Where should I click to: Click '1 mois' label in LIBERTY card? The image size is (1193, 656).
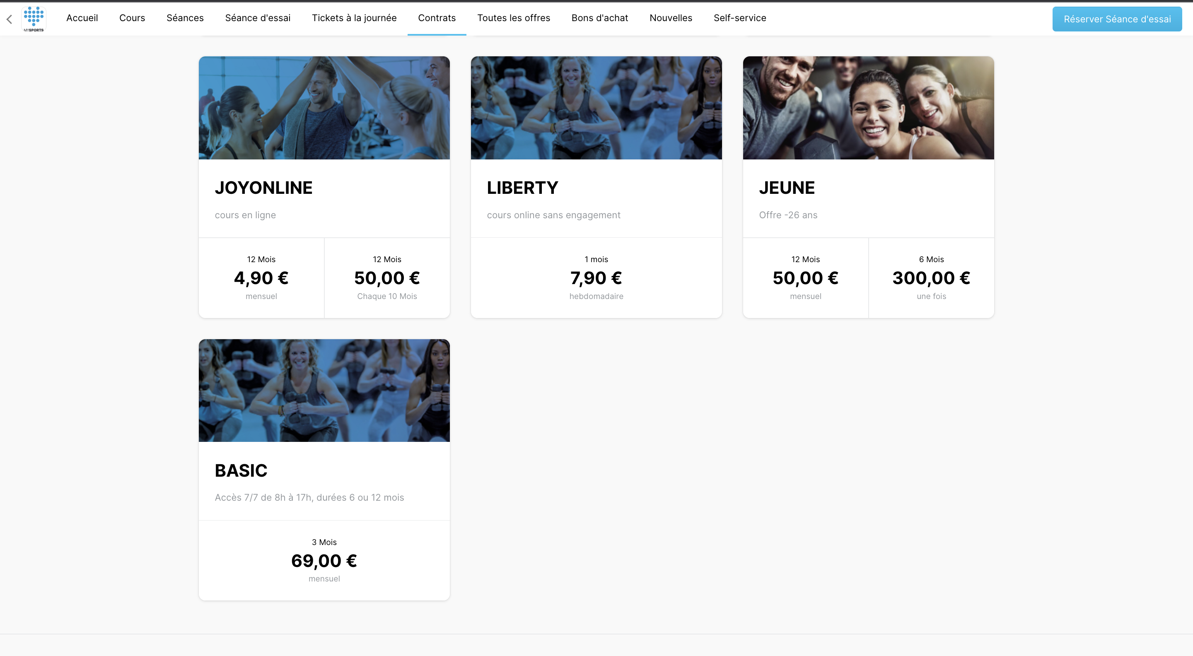pyautogui.click(x=596, y=259)
